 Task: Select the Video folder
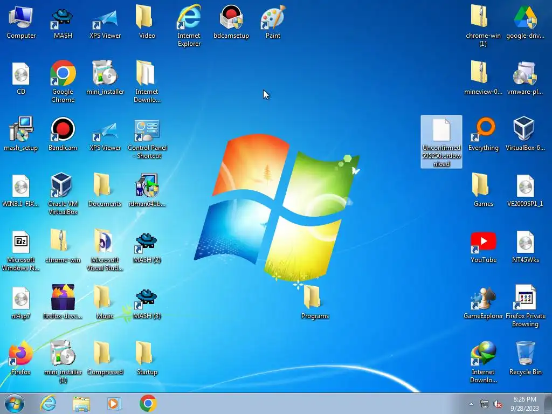(147, 22)
